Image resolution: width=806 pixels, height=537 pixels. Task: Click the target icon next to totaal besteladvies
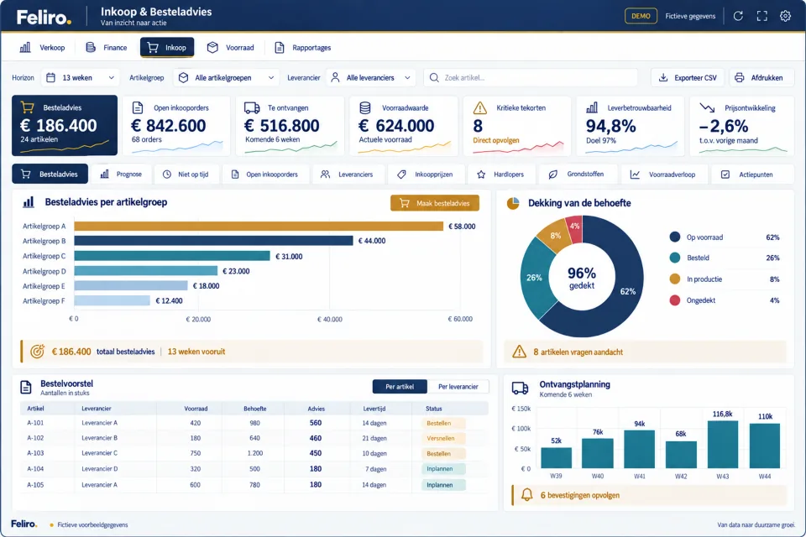pos(37,352)
